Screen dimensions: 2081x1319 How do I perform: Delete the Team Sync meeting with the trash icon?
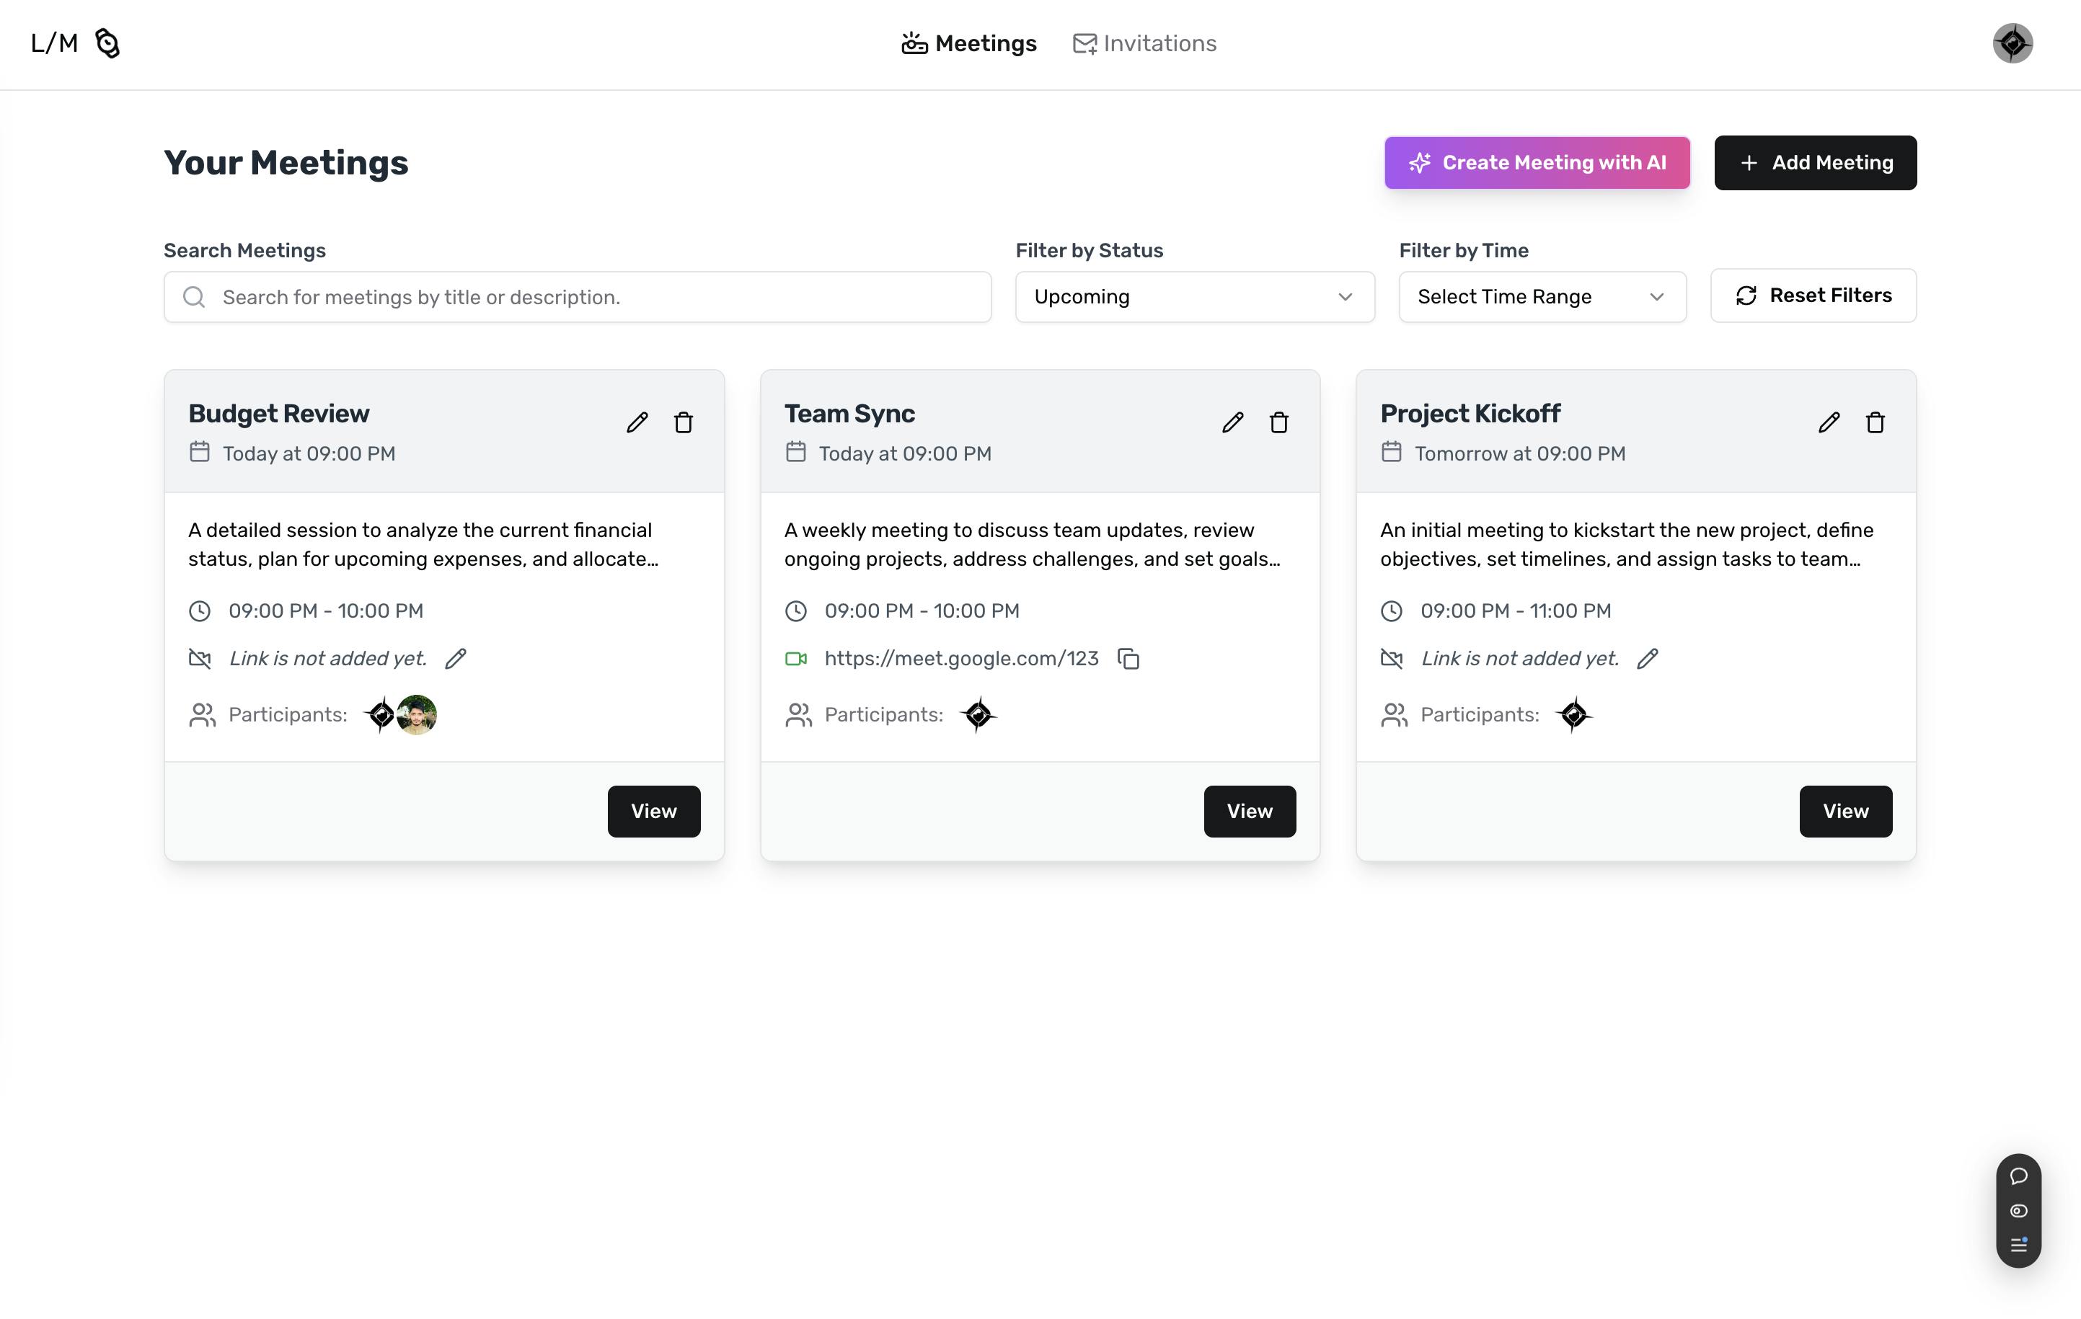pos(1279,422)
